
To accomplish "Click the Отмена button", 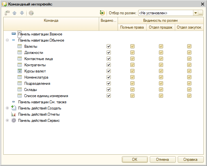I will click(162, 160).
